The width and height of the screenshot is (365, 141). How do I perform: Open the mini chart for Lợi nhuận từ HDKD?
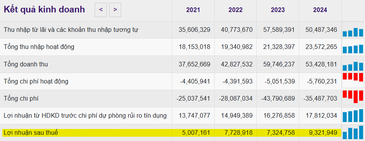(353, 116)
